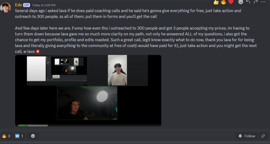Viewport: 270px width, 144px height.
Task: Click the dark webcam tile with ring light
Action: (87, 103)
